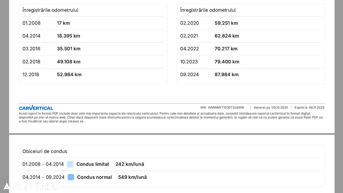Image resolution: width=343 pixels, height=193 pixels.
Task: Select the 12.2018 reading of 52.984 km
Action: [69, 74]
